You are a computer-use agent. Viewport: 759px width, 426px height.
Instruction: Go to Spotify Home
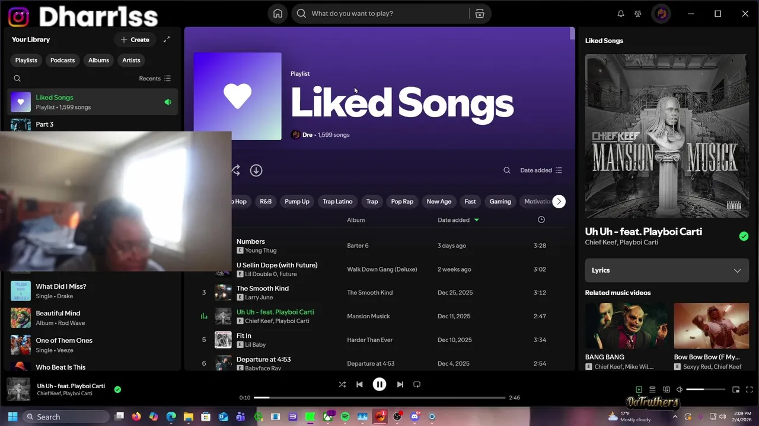click(x=278, y=14)
